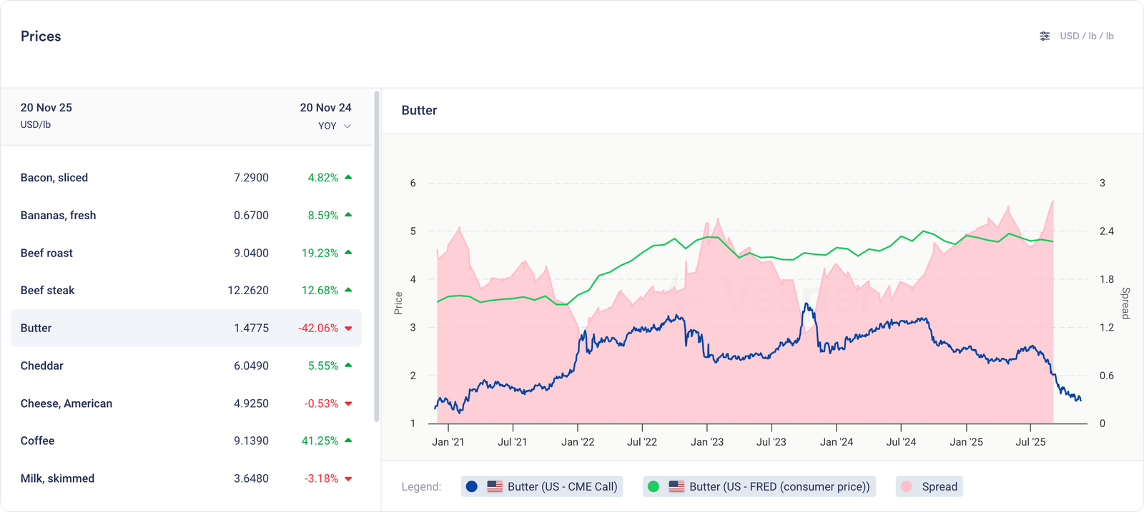The width and height of the screenshot is (1144, 512).
Task: Select Beef roast in the price list
Action: click(x=46, y=253)
